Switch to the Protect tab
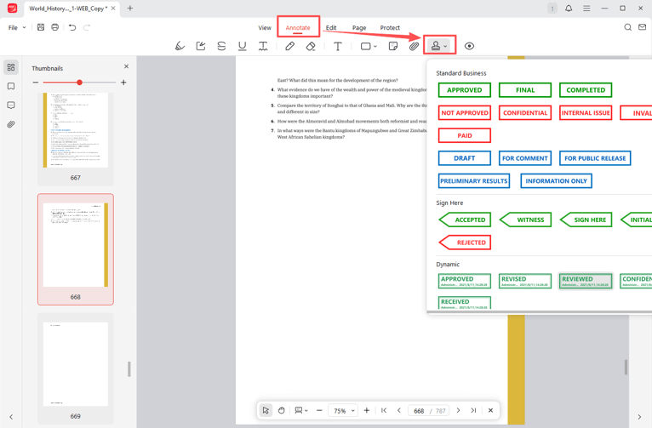This screenshot has height=428, width=652. [390, 28]
